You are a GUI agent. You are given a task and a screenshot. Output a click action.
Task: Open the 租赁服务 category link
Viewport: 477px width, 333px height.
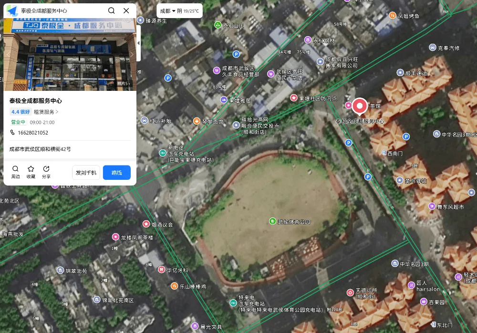pos(46,112)
